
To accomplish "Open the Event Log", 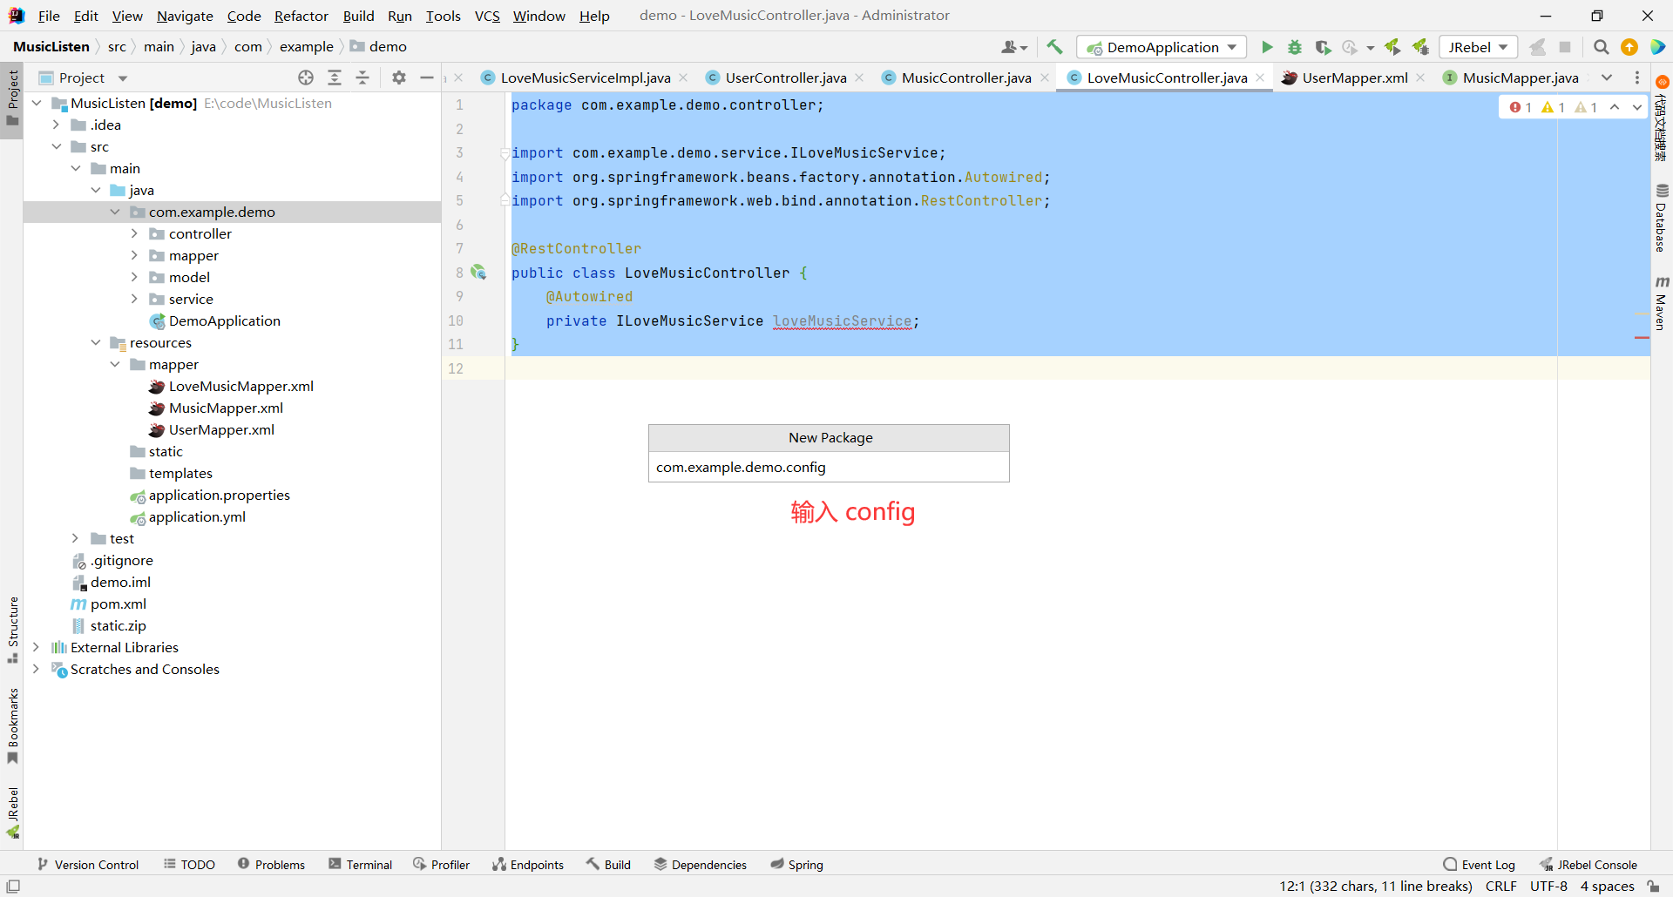I will [x=1479, y=864].
